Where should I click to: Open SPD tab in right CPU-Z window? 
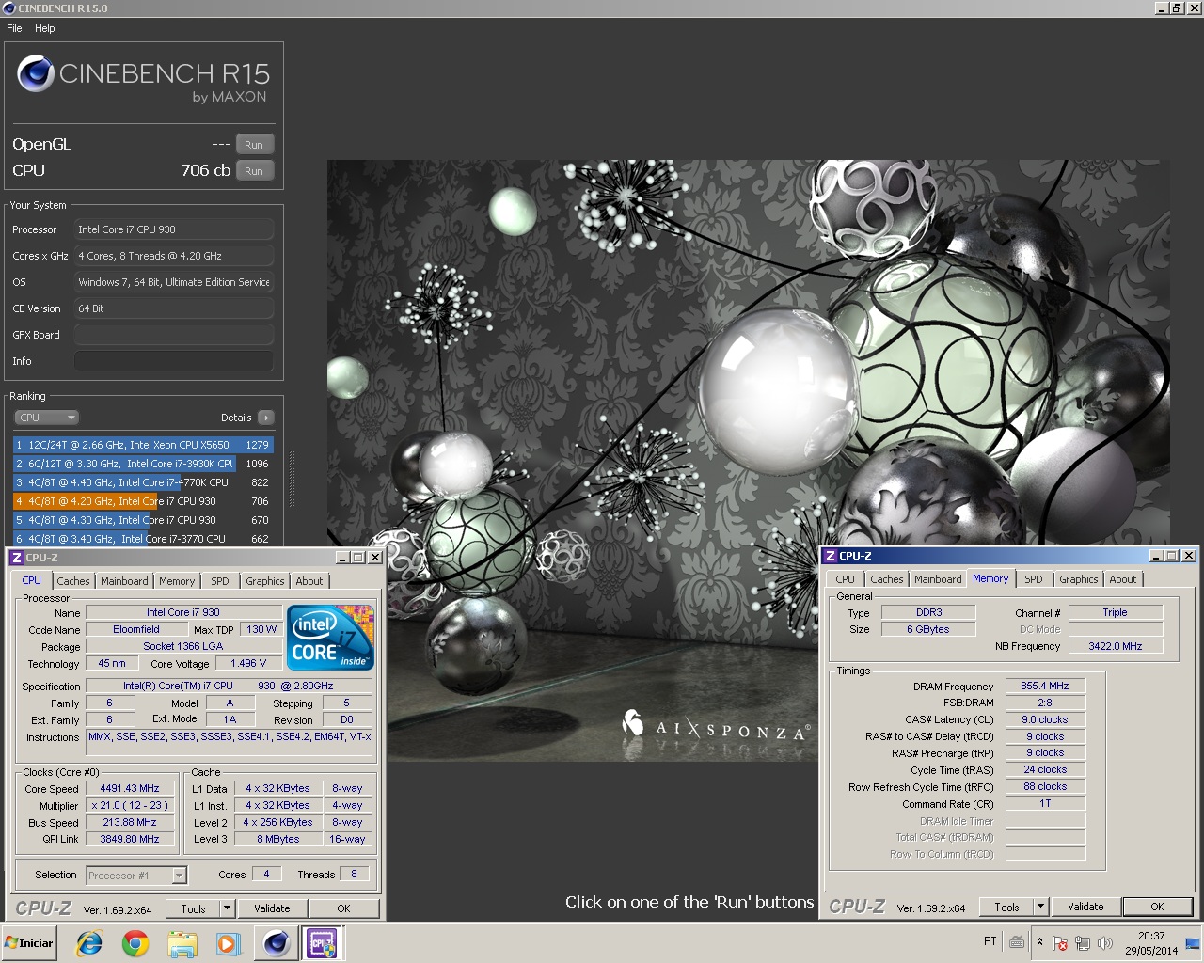[x=1034, y=579]
